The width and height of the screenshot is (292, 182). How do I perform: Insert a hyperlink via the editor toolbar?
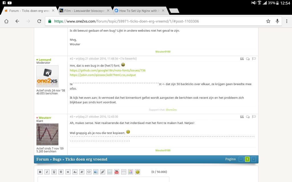[103, 172]
